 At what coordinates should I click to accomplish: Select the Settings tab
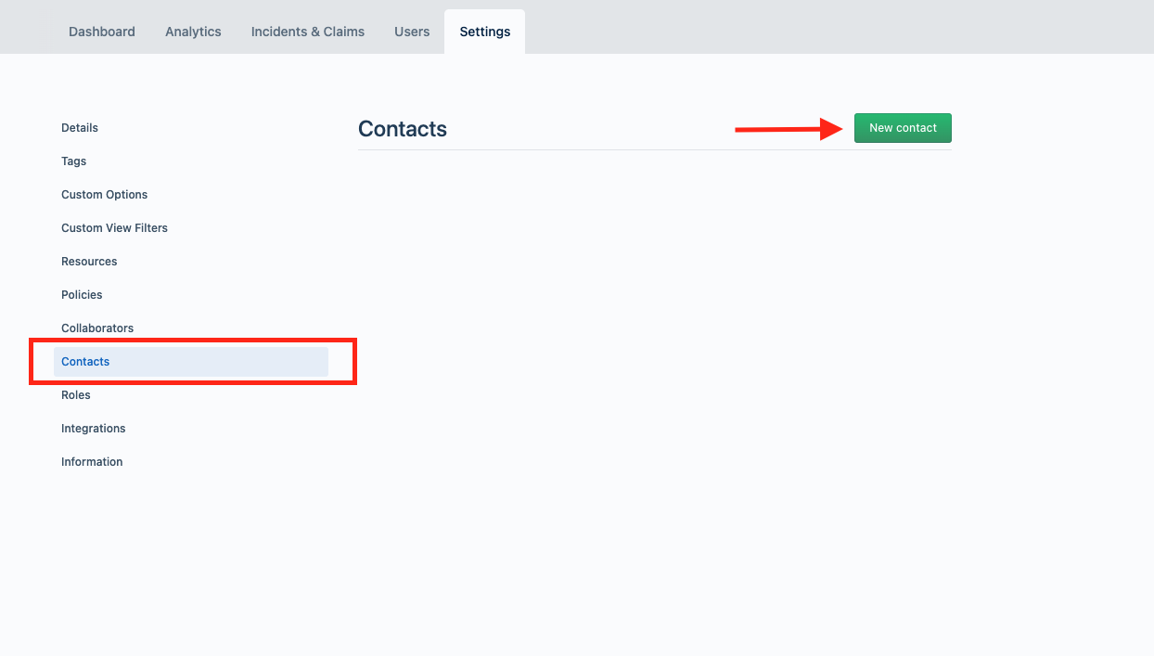click(485, 32)
